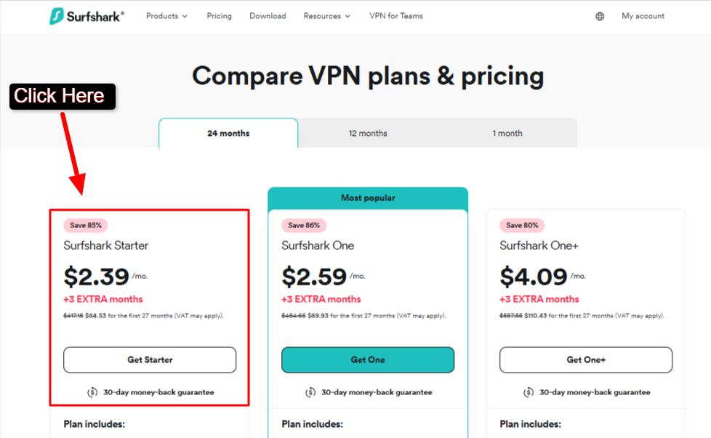The height and width of the screenshot is (438, 711).
Task: Expand the Products dropdown
Action: click(166, 15)
